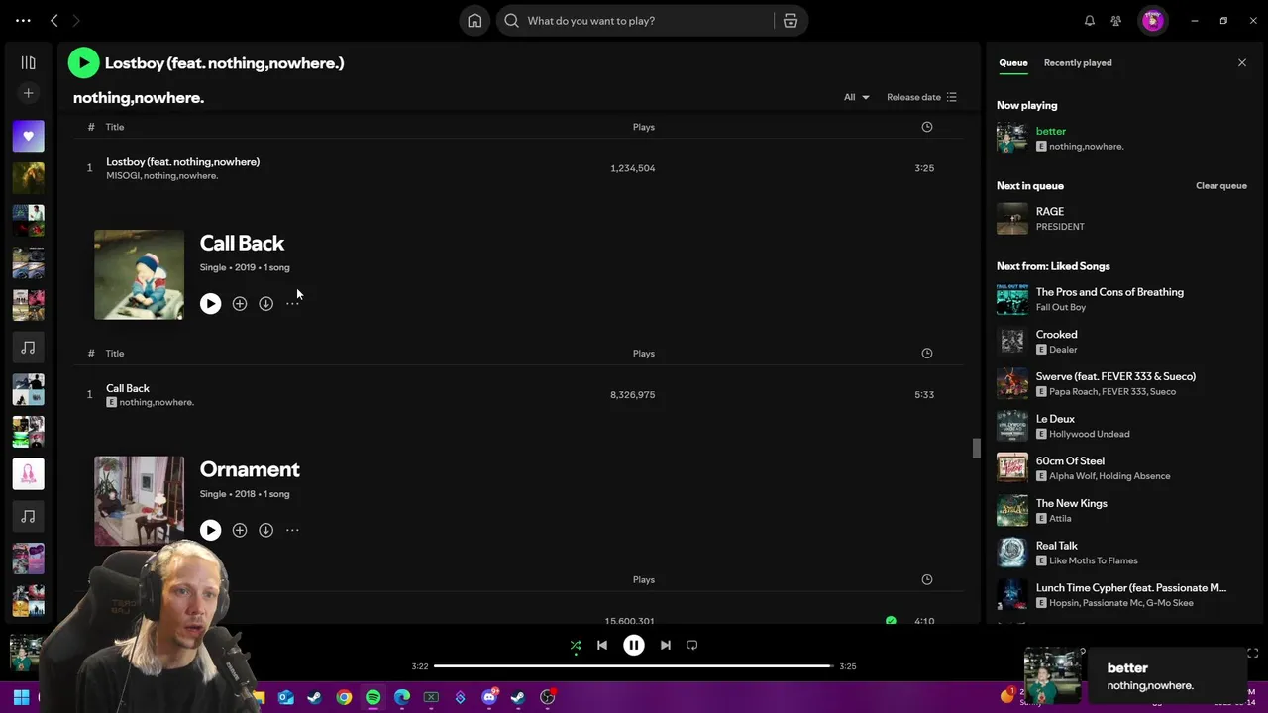
Task: Select The Pros and Cons of Breathing
Action: click(x=1121, y=299)
